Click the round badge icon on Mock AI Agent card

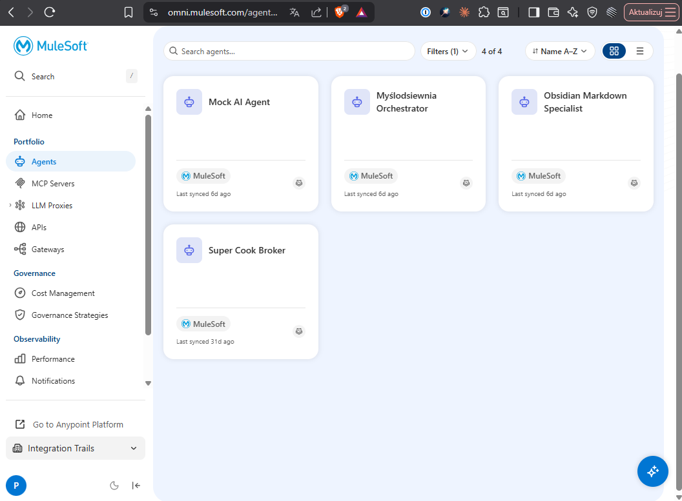click(299, 182)
